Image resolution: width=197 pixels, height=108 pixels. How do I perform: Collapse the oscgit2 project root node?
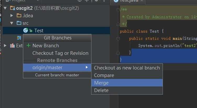[5, 8]
